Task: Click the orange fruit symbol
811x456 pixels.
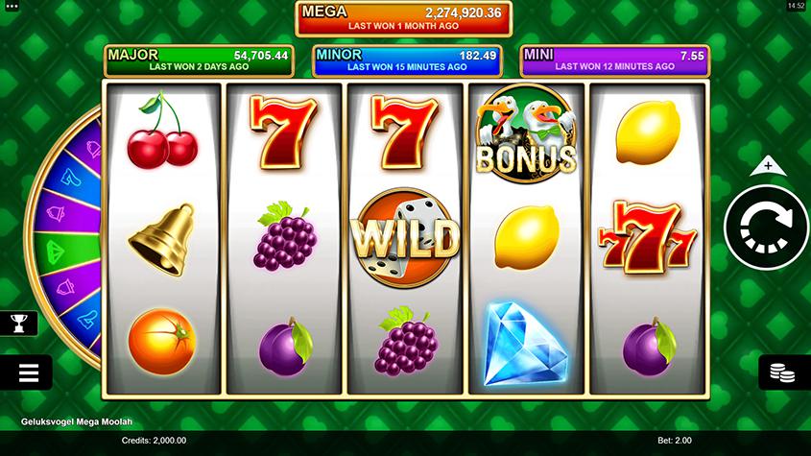Action: tap(162, 342)
